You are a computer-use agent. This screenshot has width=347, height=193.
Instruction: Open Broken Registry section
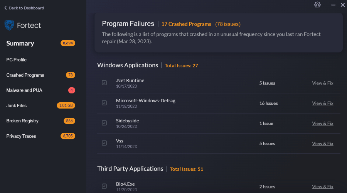22,121
